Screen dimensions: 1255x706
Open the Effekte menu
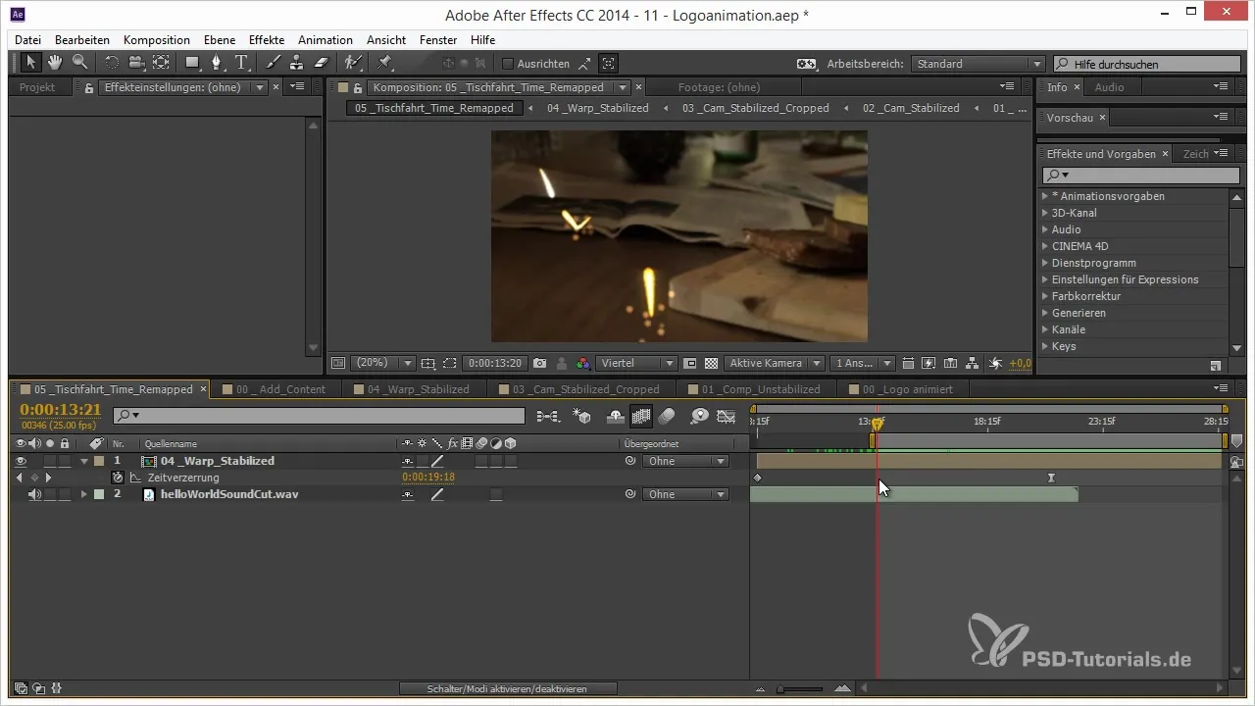pyautogui.click(x=267, y=40)
